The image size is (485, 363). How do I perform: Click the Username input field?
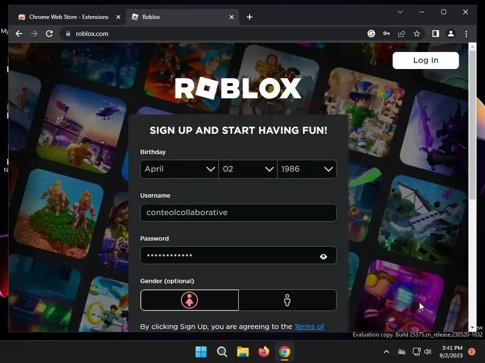click(x=238, y=213)
